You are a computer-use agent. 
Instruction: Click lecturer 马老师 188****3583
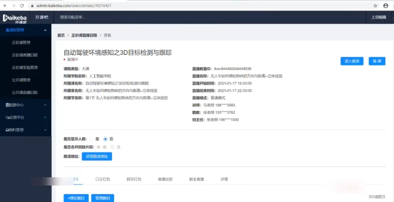219,105
